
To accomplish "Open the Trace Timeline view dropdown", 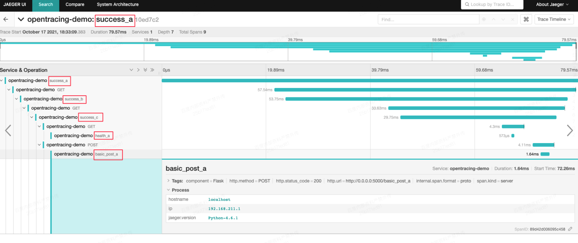I will [554, 19].
